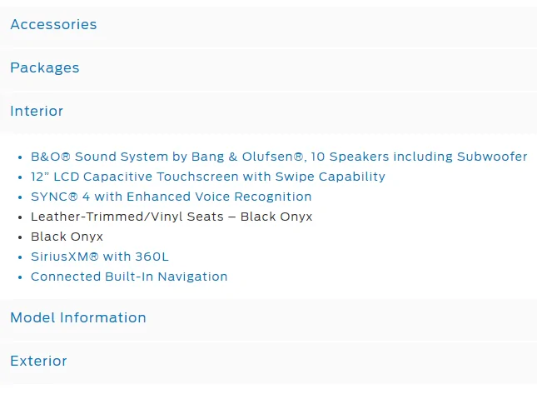Select the standalone Black Onyx list item
Image resolution: width=537 pixels, height=414 pixels.
tap(67, 237)
